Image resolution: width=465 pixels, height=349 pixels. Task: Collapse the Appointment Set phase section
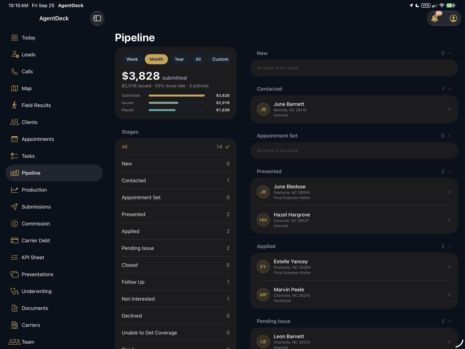pyautogui.click(x=449, y=136)
